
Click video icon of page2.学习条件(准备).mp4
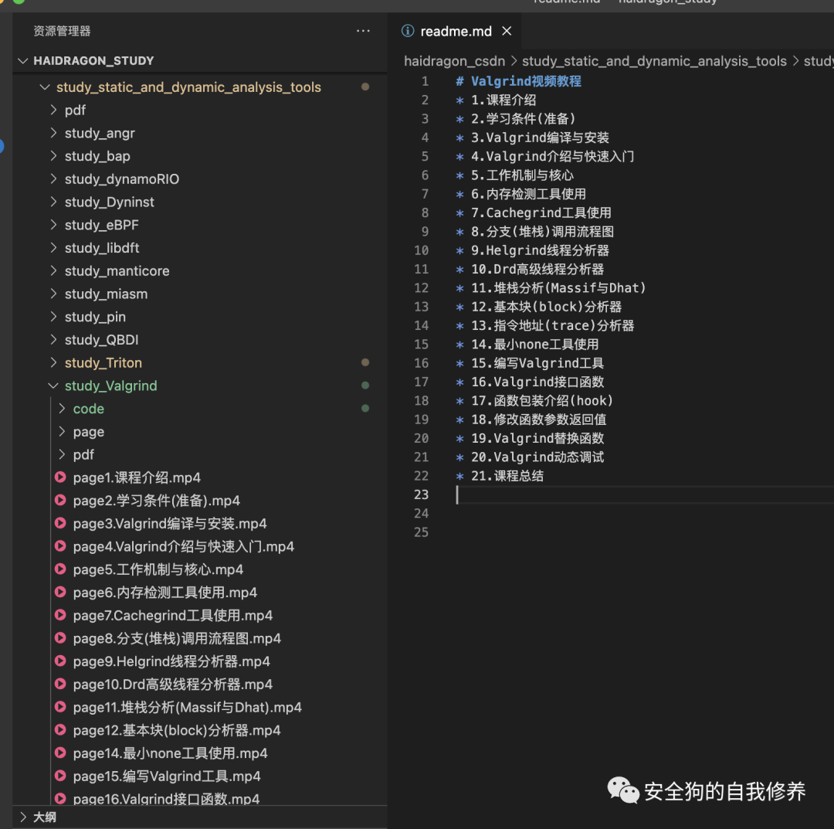coord(60,500)
